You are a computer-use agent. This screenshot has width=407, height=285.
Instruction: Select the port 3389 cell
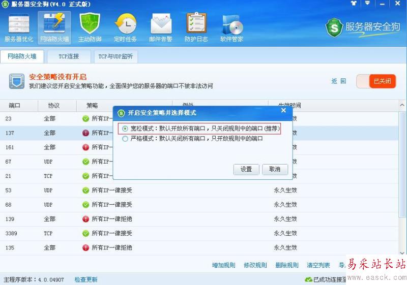click(11, 233)
